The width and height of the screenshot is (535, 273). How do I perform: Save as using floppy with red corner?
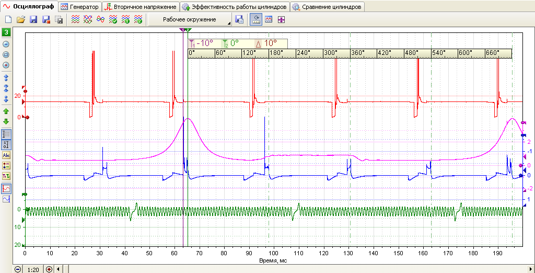coord(46,20)
